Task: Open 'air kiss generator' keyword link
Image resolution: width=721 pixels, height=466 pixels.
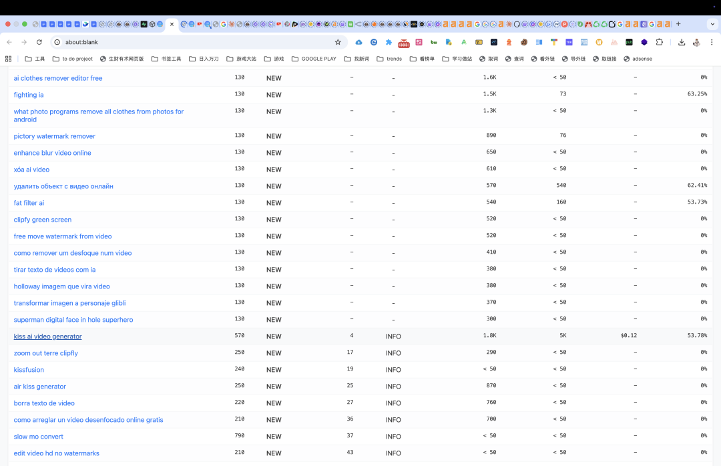Action: coord(39,387)
